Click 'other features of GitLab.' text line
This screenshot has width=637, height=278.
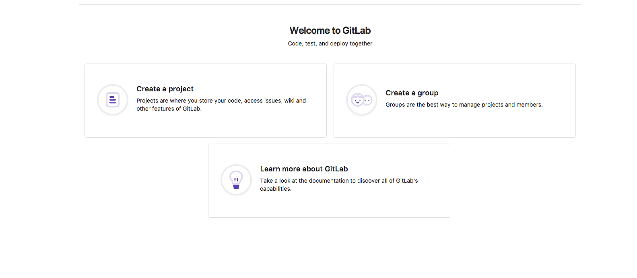(169, 109)
